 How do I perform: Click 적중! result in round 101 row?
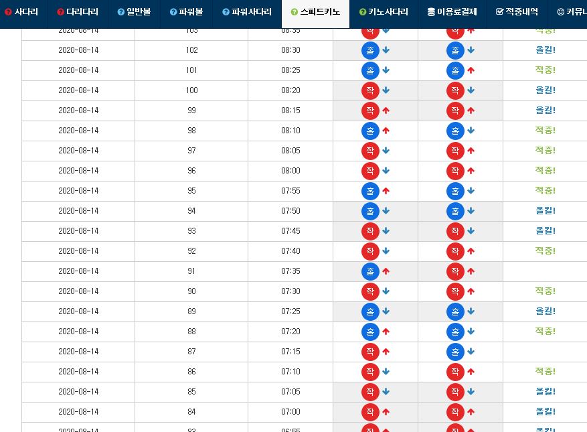click(546, 70)
